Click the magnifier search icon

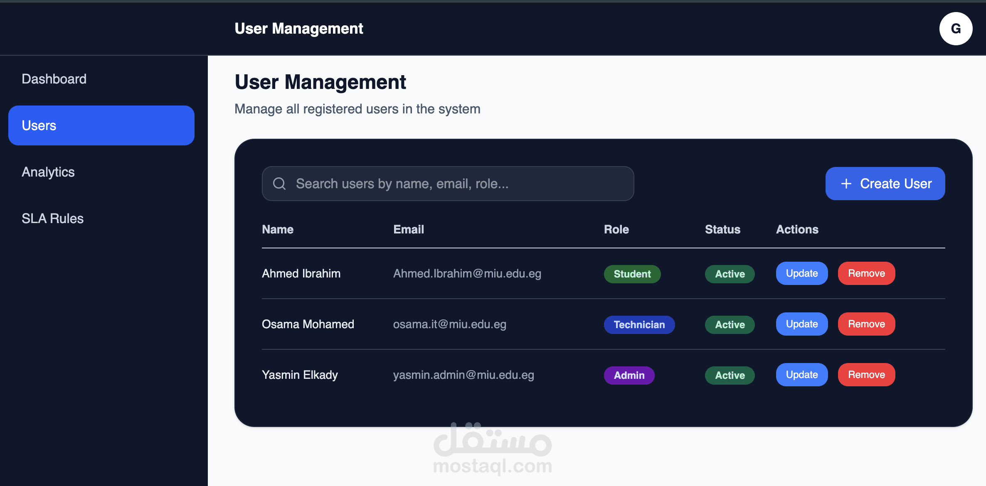[x=279, y=184]
